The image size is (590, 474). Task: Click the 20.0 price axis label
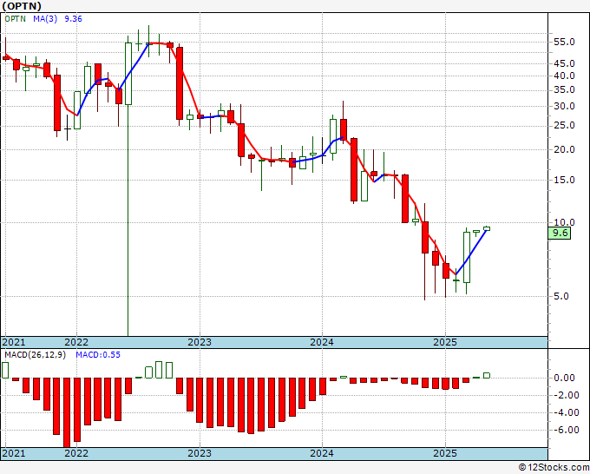tap(565, 149)
